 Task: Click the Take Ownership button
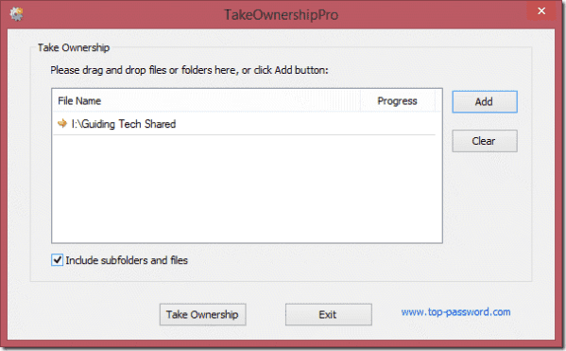pyautogui.click(x=202, y=314)
